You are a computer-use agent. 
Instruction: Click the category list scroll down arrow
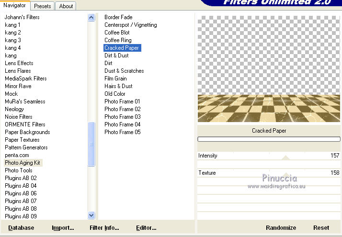91,215
